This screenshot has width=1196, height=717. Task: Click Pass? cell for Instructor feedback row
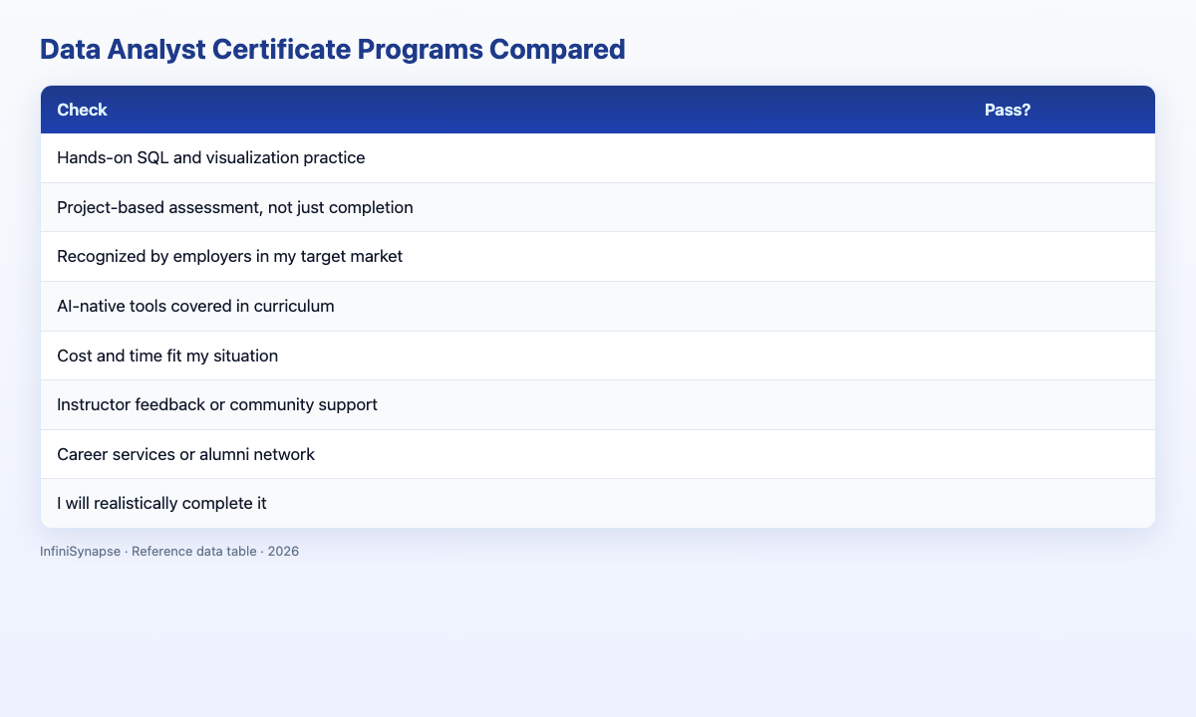[x=1061, y=405]
